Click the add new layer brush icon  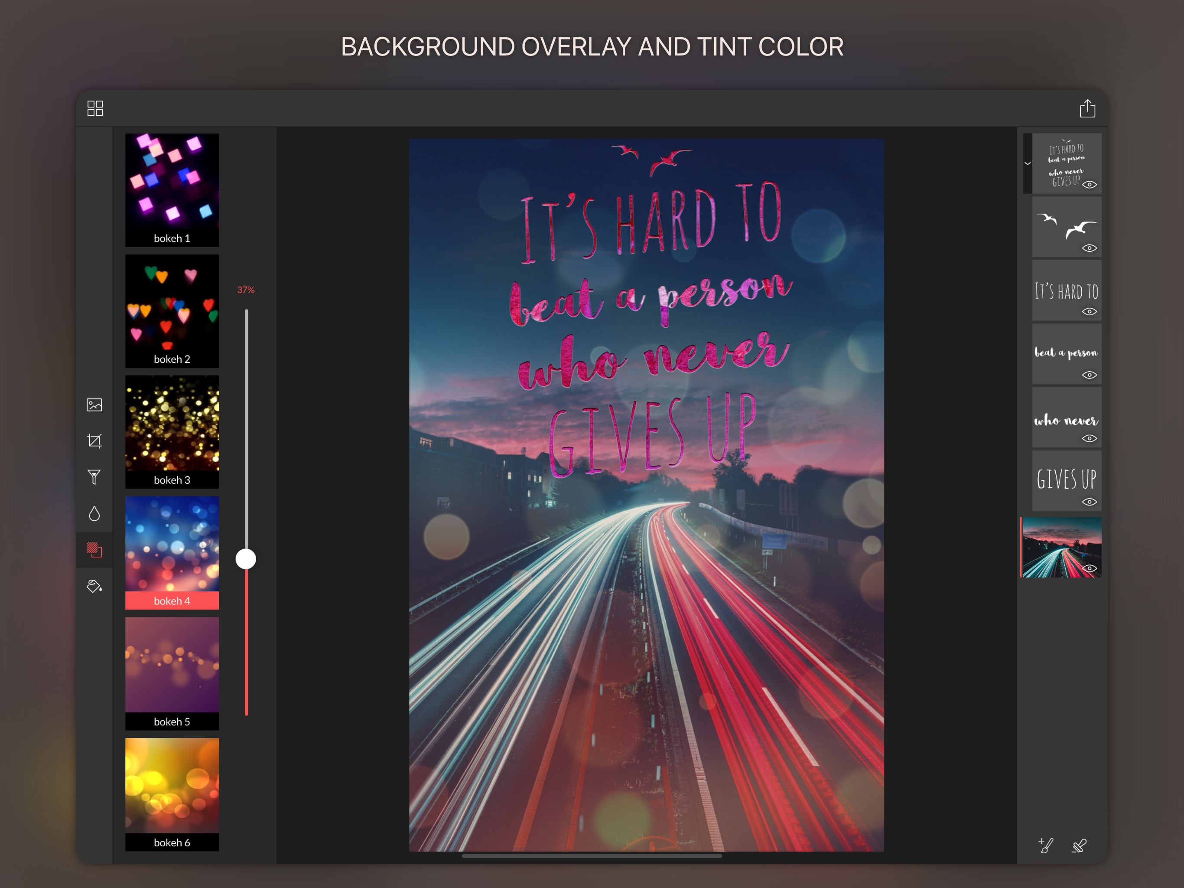point(1045,845)
